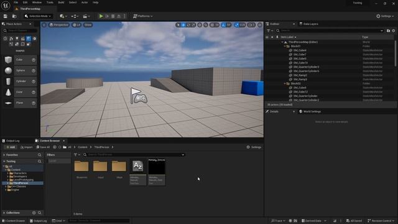Open the quick Add content dropdown in toolbar
The image size is (398, 224).
point(63,16)
